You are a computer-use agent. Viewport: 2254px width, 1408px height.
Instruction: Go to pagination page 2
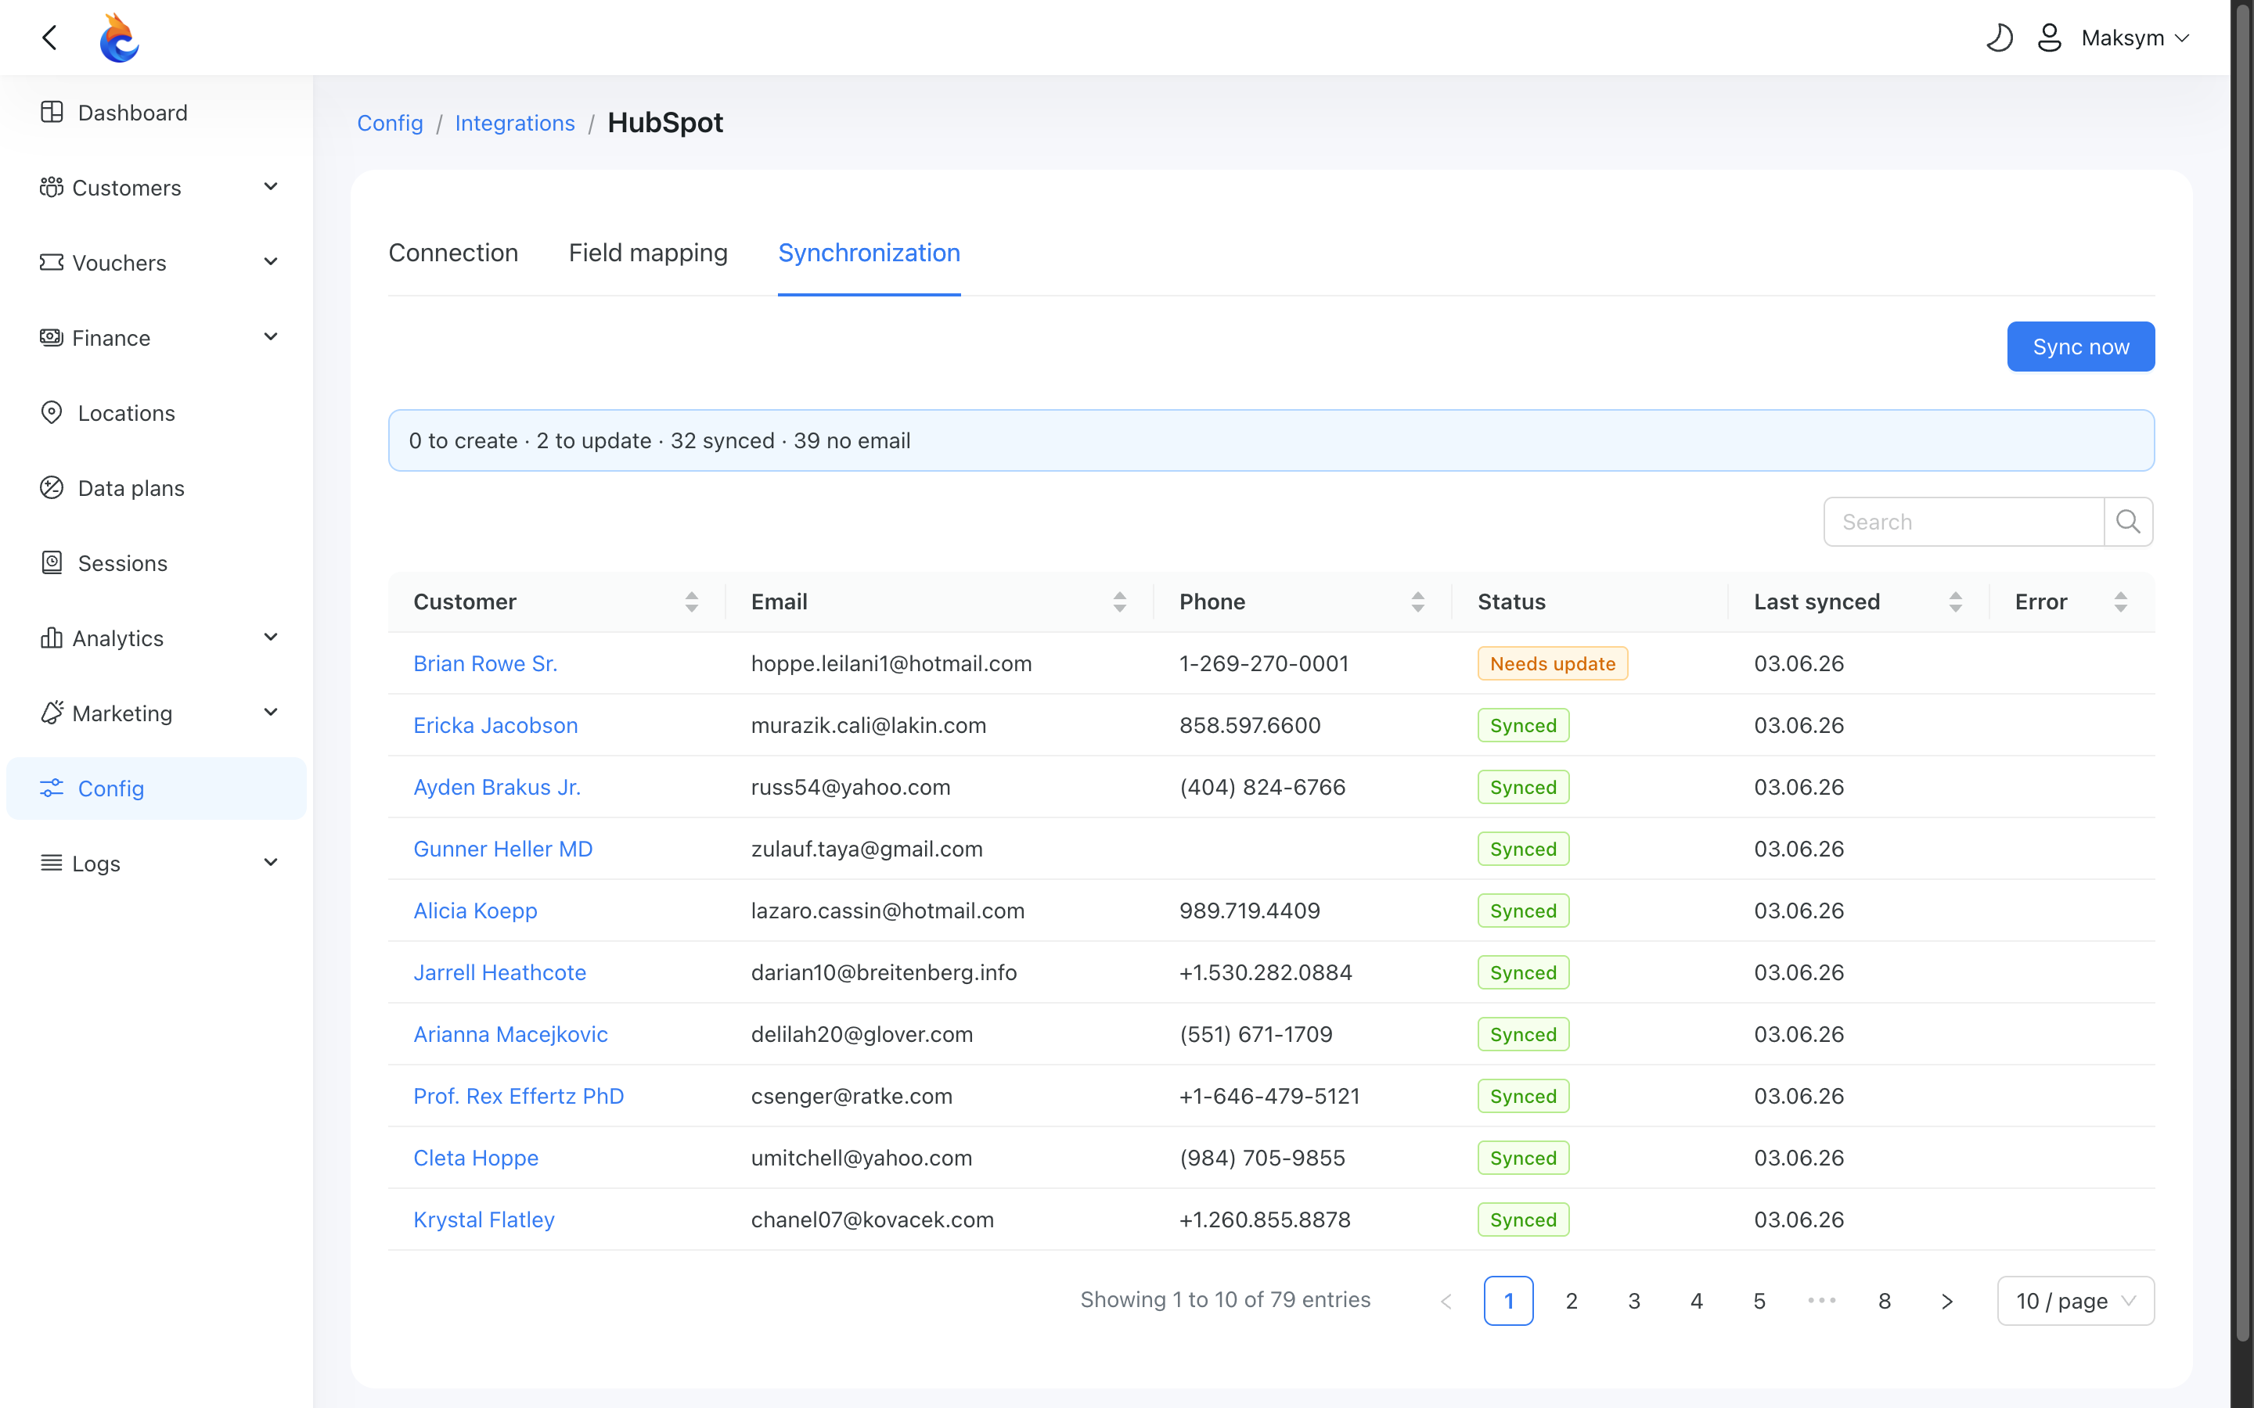pos(1572,1301)
